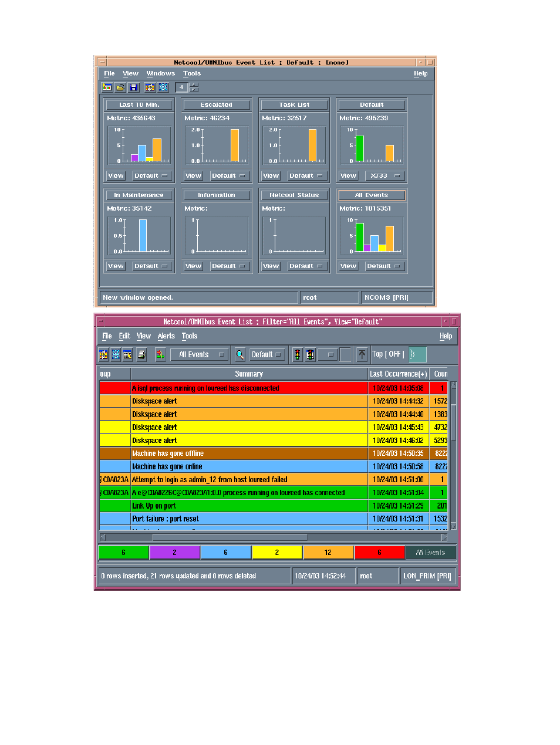Screen dimensions: 560x745
Task: Increase the column count stepper up arrow
Action: coord(194,84)
